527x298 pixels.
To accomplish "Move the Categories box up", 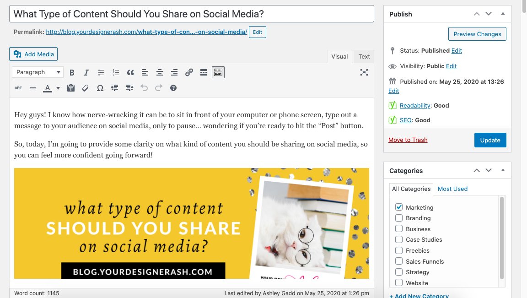I will click(477, 171).
